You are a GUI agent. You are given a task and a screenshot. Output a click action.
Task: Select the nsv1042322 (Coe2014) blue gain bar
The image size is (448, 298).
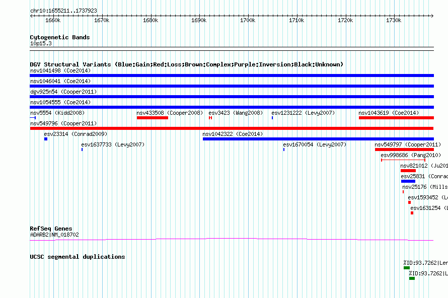click(x=318, y=139)
